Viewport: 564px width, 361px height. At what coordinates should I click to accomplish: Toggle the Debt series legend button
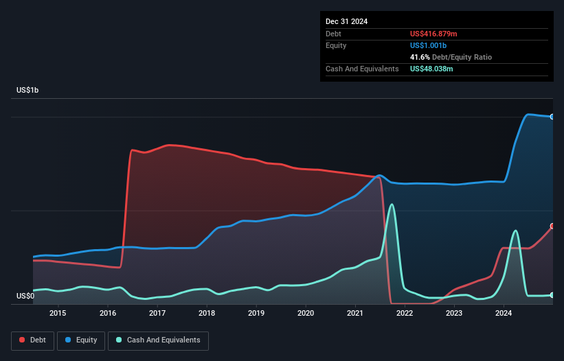[33, 340]
